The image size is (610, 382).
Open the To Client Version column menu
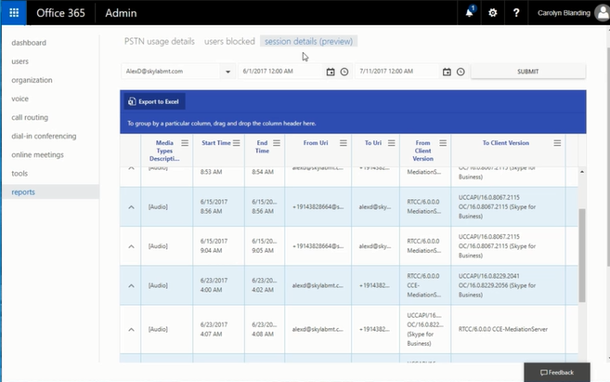[557, 143]
